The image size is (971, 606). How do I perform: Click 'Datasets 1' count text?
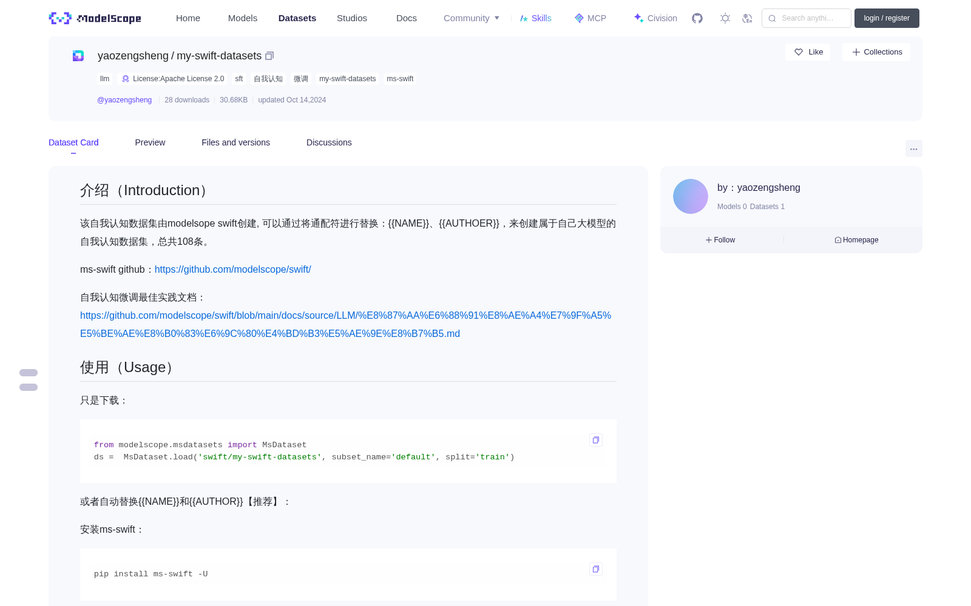767,207
